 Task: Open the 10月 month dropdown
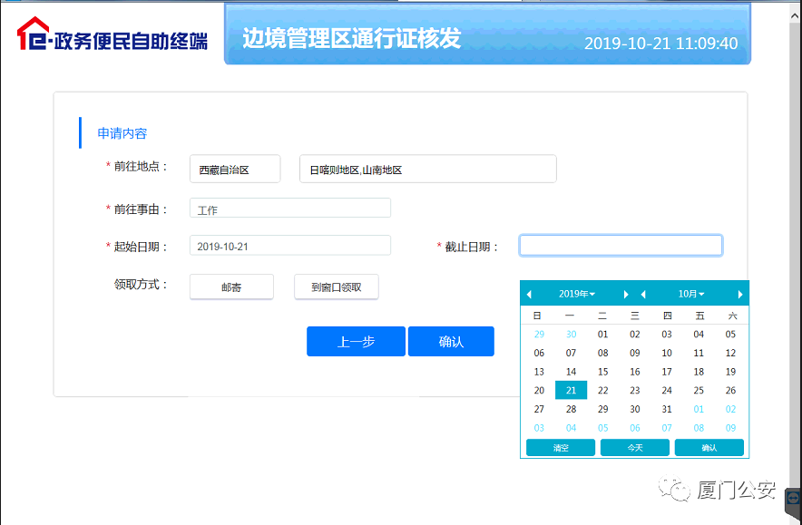pos(691,294)
